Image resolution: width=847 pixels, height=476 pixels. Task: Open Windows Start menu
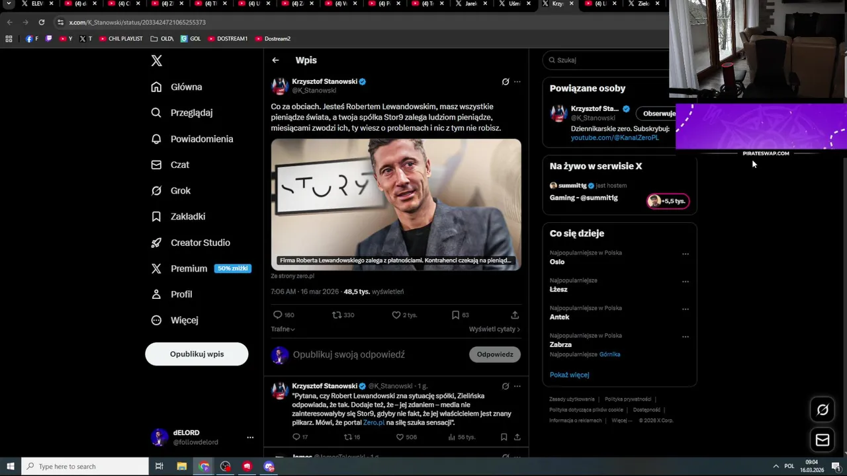[x=11, y=466]
